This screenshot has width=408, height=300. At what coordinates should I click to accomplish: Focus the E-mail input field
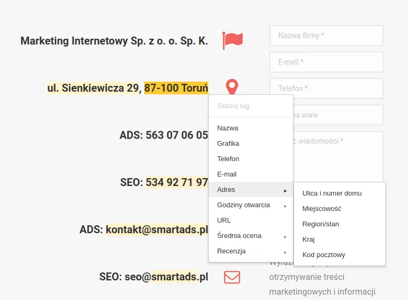tap(326, 62)
